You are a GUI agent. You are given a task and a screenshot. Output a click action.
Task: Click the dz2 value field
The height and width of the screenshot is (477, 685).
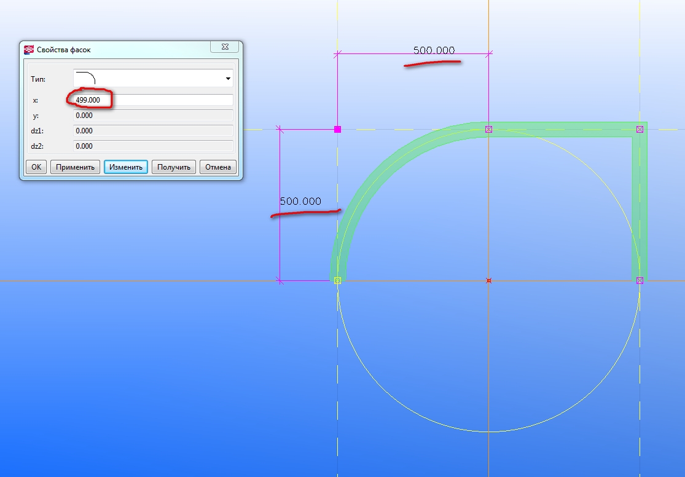(x=152, y=146)
